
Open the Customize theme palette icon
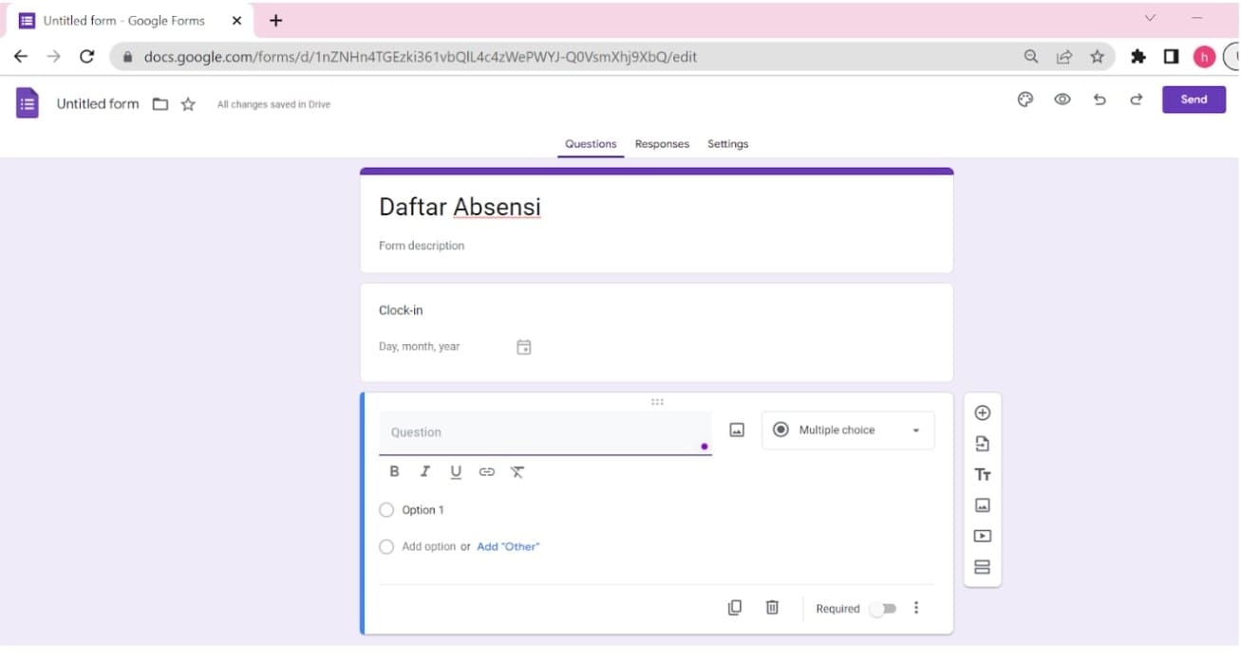[1025, 99]
